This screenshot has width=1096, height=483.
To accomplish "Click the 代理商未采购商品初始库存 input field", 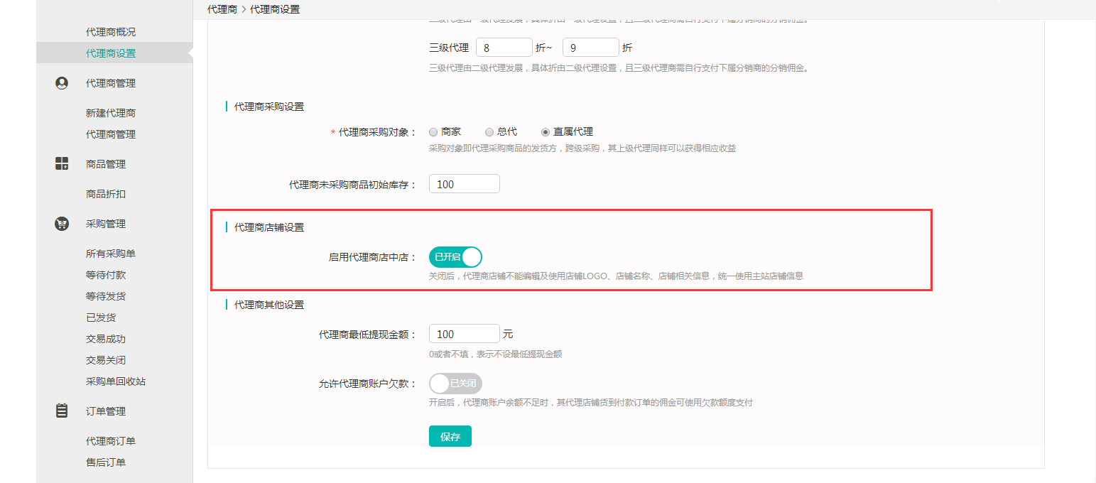I will [464, 184].
